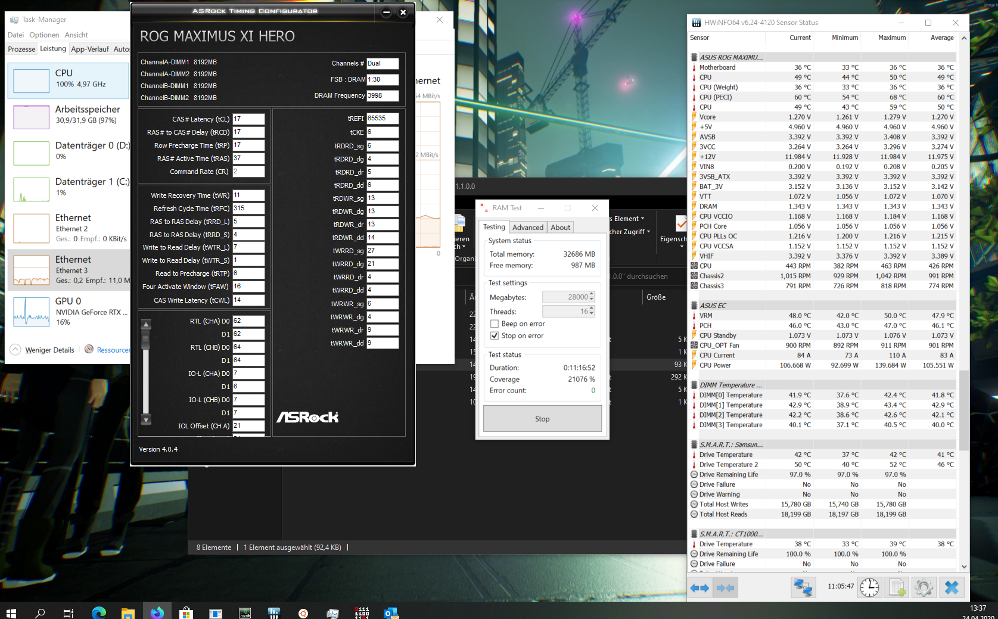The image size is (998, 619).
Task: Enable the Beep on error checkbox
Action: pos(494,324)
